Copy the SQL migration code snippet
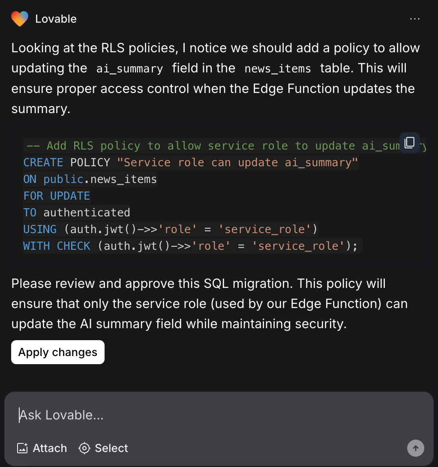 [409, 143]
